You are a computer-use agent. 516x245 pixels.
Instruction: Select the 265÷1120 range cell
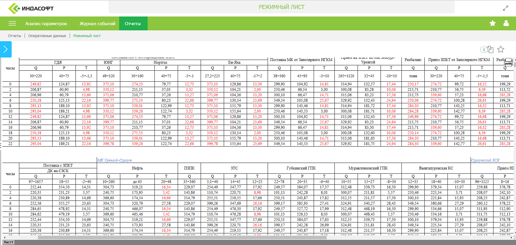coord(346,76)
